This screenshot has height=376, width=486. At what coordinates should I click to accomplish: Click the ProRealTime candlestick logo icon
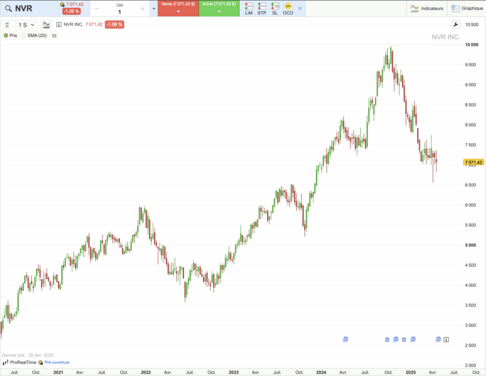pos(5,362)
